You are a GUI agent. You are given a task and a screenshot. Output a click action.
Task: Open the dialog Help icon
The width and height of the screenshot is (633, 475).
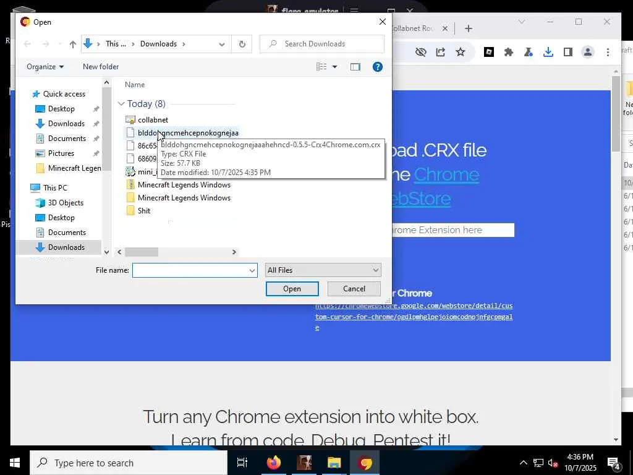pyautogui.click(x=378, y=67)
